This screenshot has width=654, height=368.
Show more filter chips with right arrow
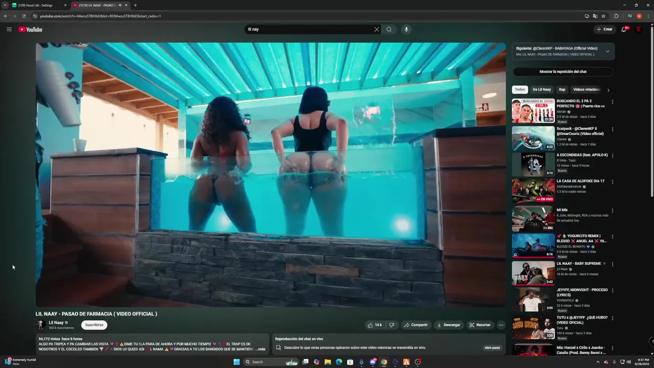[x=608, y=90]
